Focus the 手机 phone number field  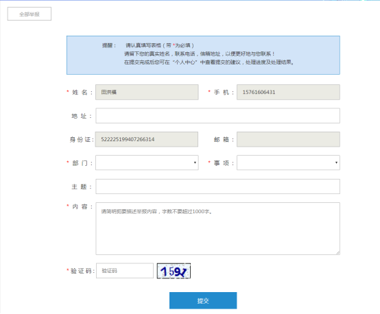point(288,92)
